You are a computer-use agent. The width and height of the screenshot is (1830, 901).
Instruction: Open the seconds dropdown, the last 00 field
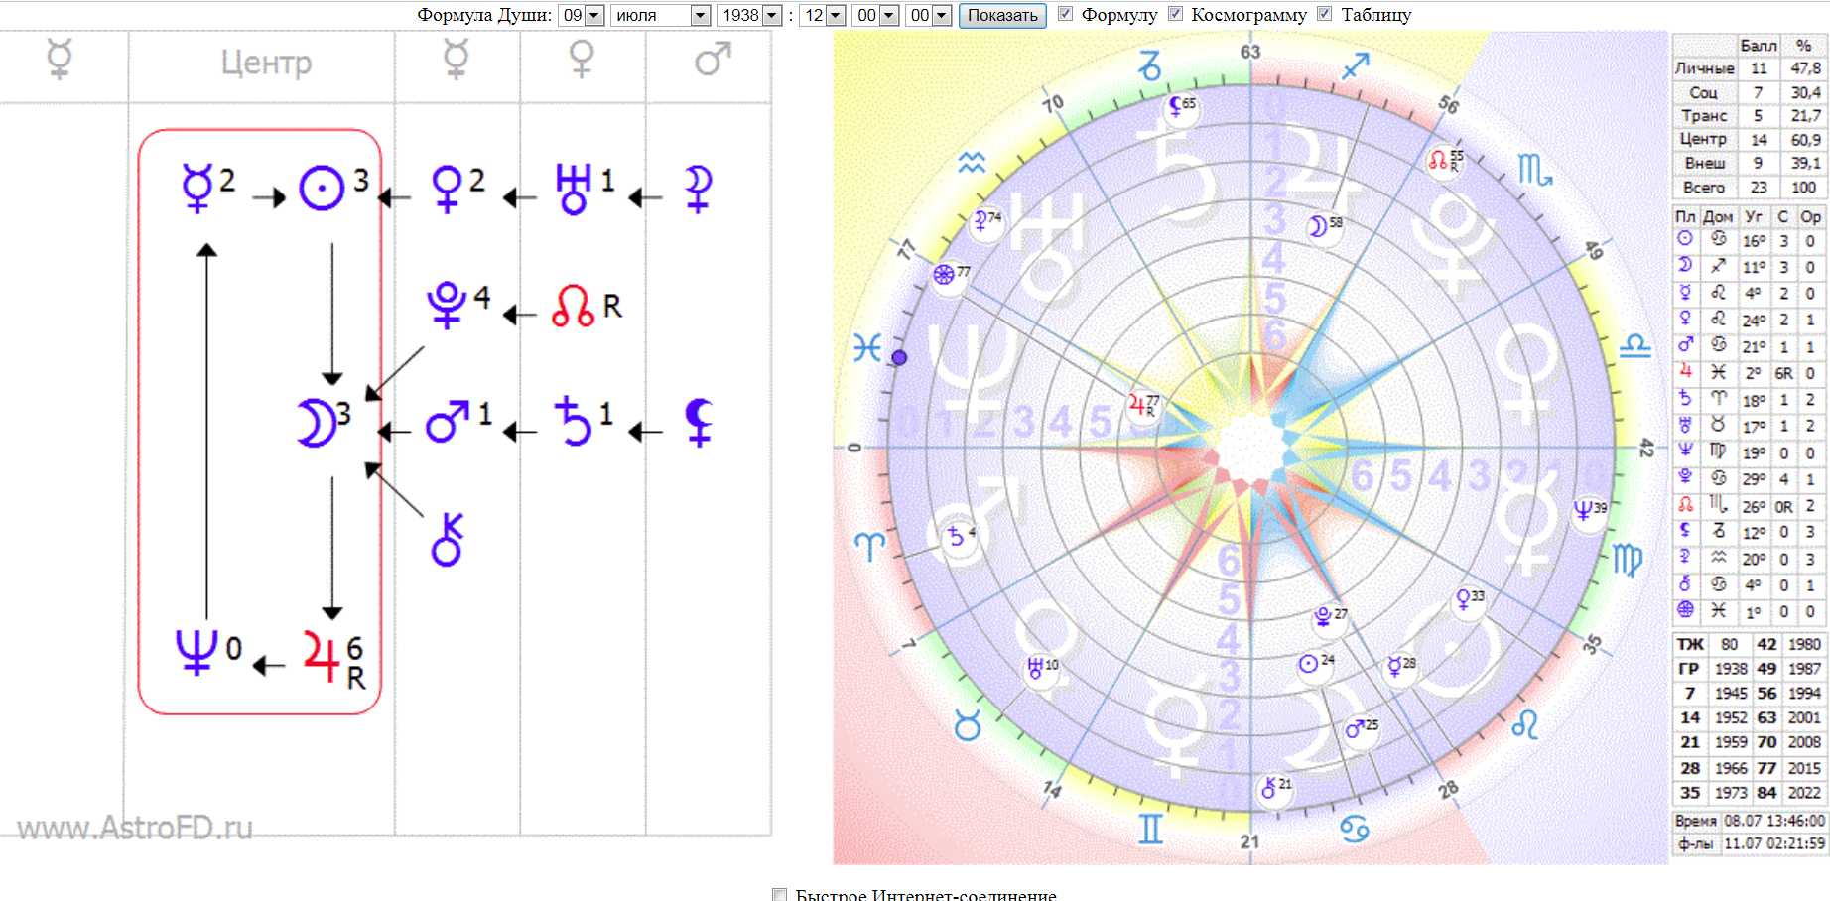(x=930, y=15)
